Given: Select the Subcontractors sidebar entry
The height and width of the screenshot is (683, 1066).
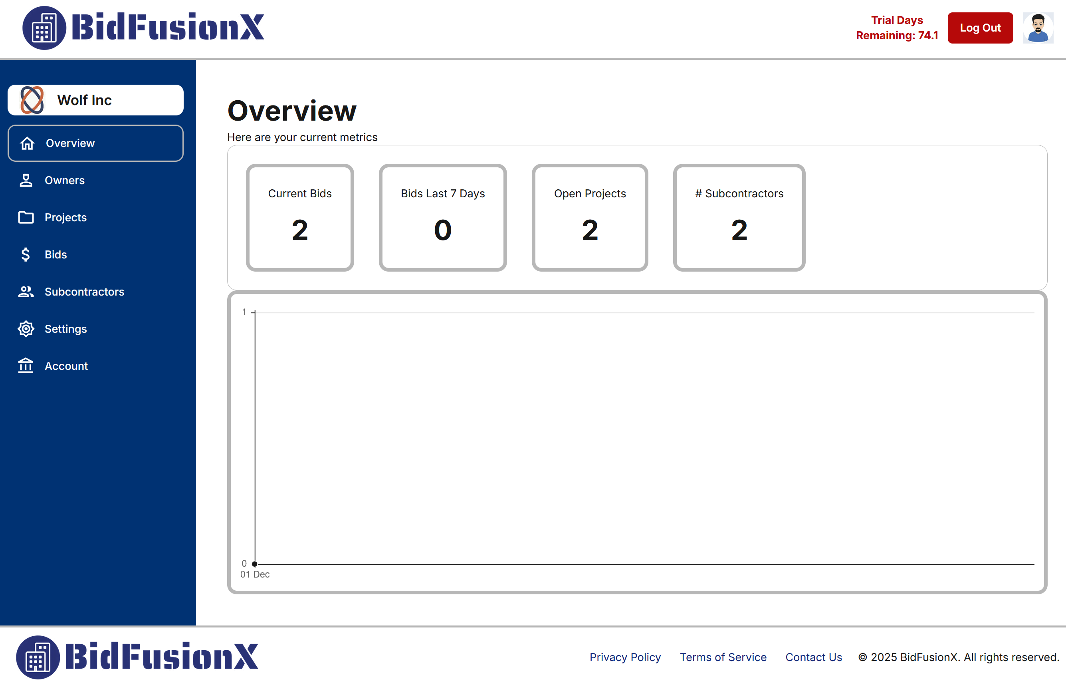Looking at the screenshot, I should (x=84, y=292).
